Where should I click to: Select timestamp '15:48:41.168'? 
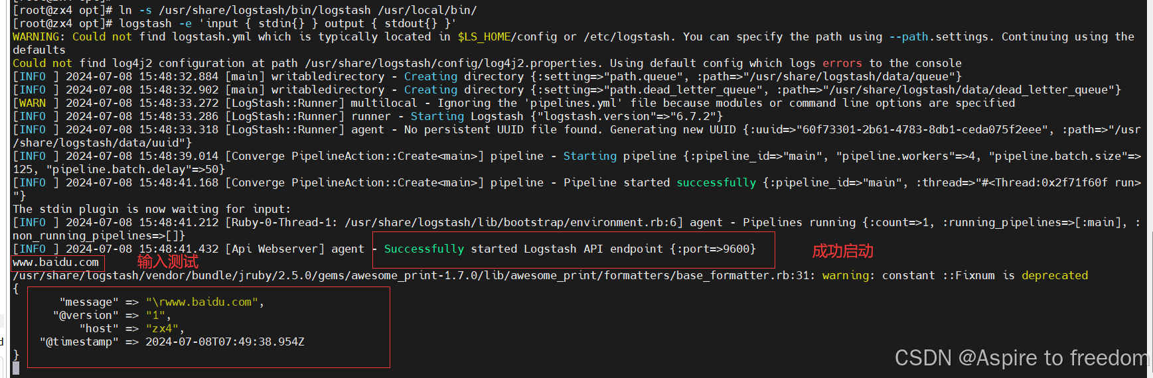click(x=179, y=182)
